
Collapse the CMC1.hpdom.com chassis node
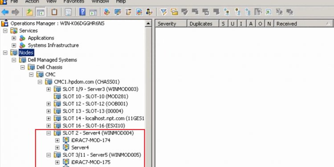(40, 82)
